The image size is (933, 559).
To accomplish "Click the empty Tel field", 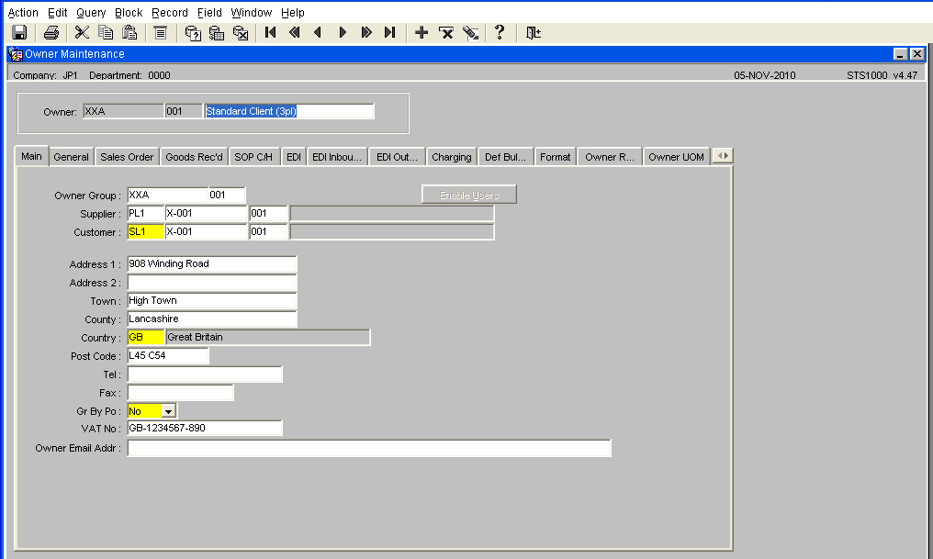I will point(205,375).
